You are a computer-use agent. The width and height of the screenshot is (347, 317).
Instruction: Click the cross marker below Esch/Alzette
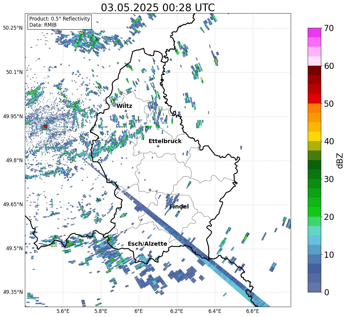point(137,249)
